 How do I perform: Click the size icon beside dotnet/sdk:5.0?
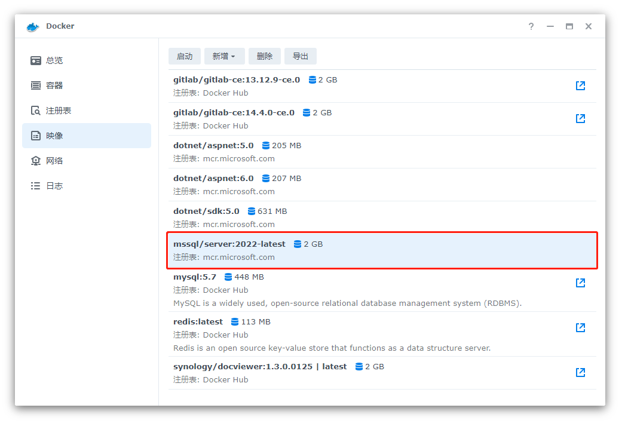252,212
